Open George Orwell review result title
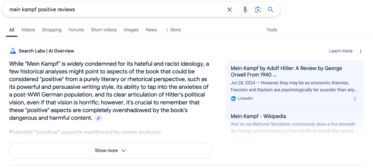 point(286,71)
